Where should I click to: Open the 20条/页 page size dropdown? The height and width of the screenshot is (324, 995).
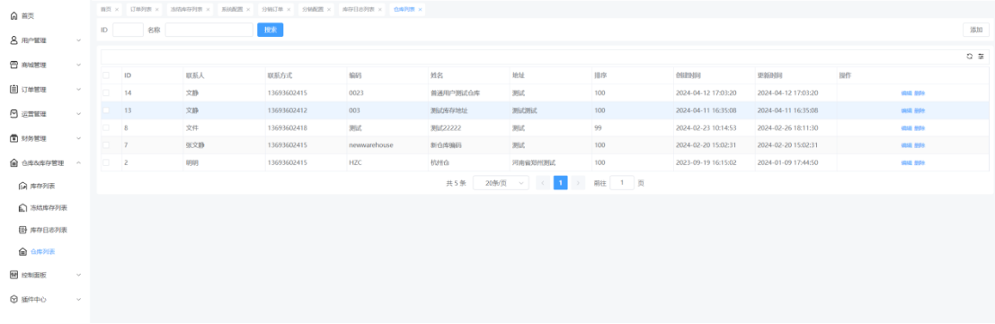502,183
